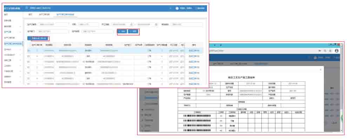Open browser profile avatar icon
The width and height of the screenshot is (347, 139).
(x=336, y=51)
